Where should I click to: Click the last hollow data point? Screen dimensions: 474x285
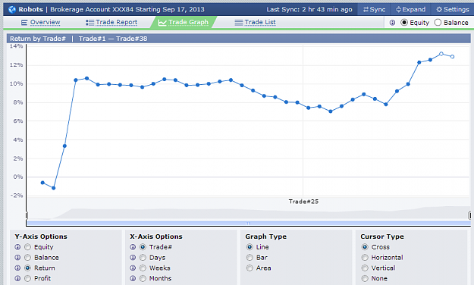(452, 57)
